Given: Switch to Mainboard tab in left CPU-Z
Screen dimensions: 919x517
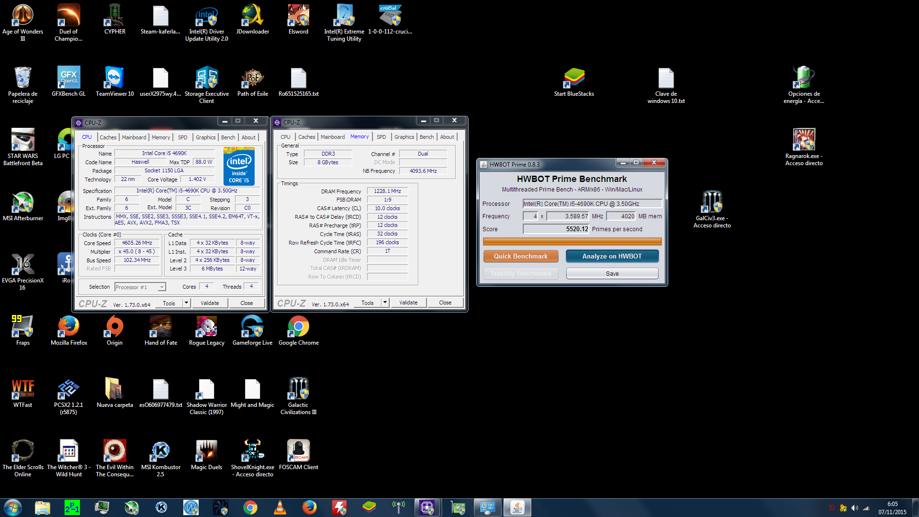Looking at the screenshot, I should 134,137.
